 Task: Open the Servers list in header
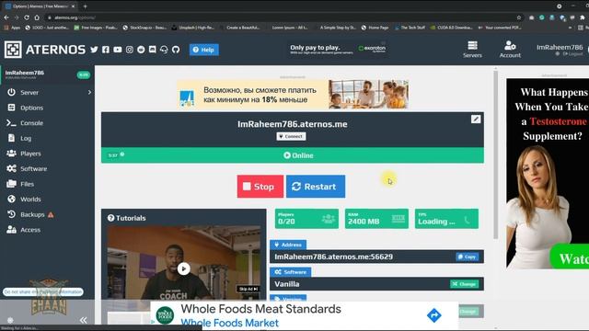coord(472,50)
